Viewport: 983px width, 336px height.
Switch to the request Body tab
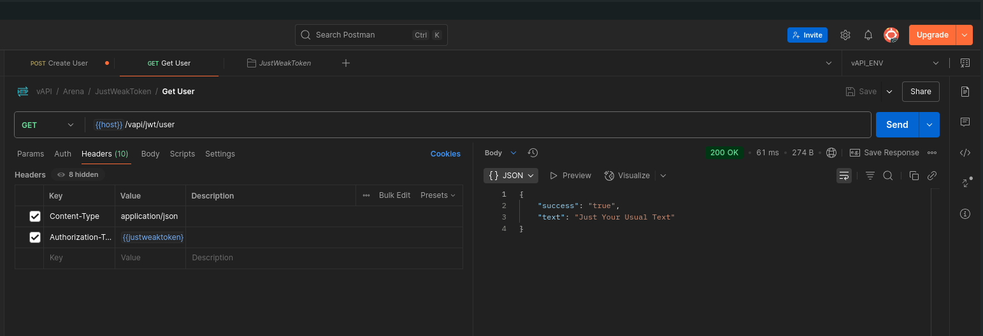(x=150, y=154)
